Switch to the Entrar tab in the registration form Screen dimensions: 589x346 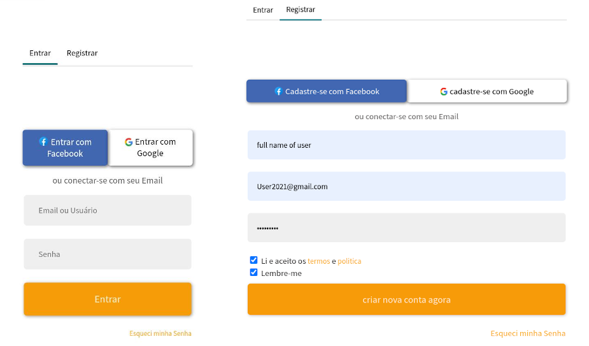pyautogui.click(x=262, y=10)
